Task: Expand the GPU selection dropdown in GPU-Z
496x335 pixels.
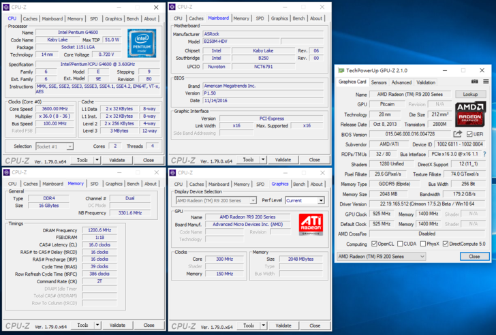Action: 382,256
